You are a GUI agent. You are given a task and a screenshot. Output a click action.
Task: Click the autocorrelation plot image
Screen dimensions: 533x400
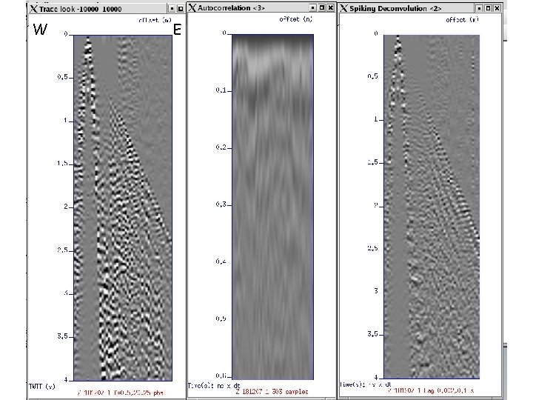pos(272,207)
